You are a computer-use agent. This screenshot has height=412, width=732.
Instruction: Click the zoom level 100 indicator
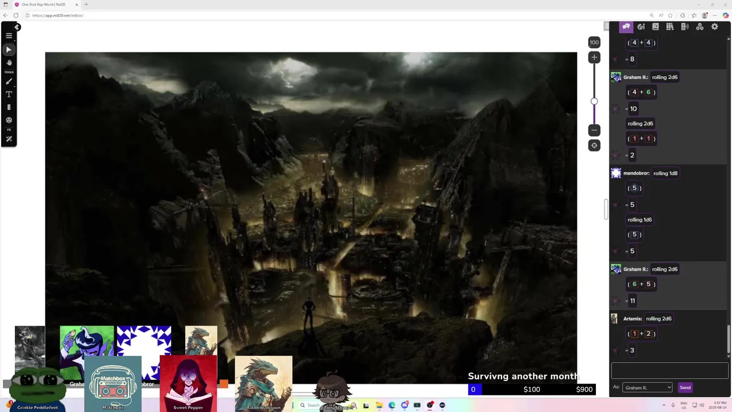tap(594, 42)
